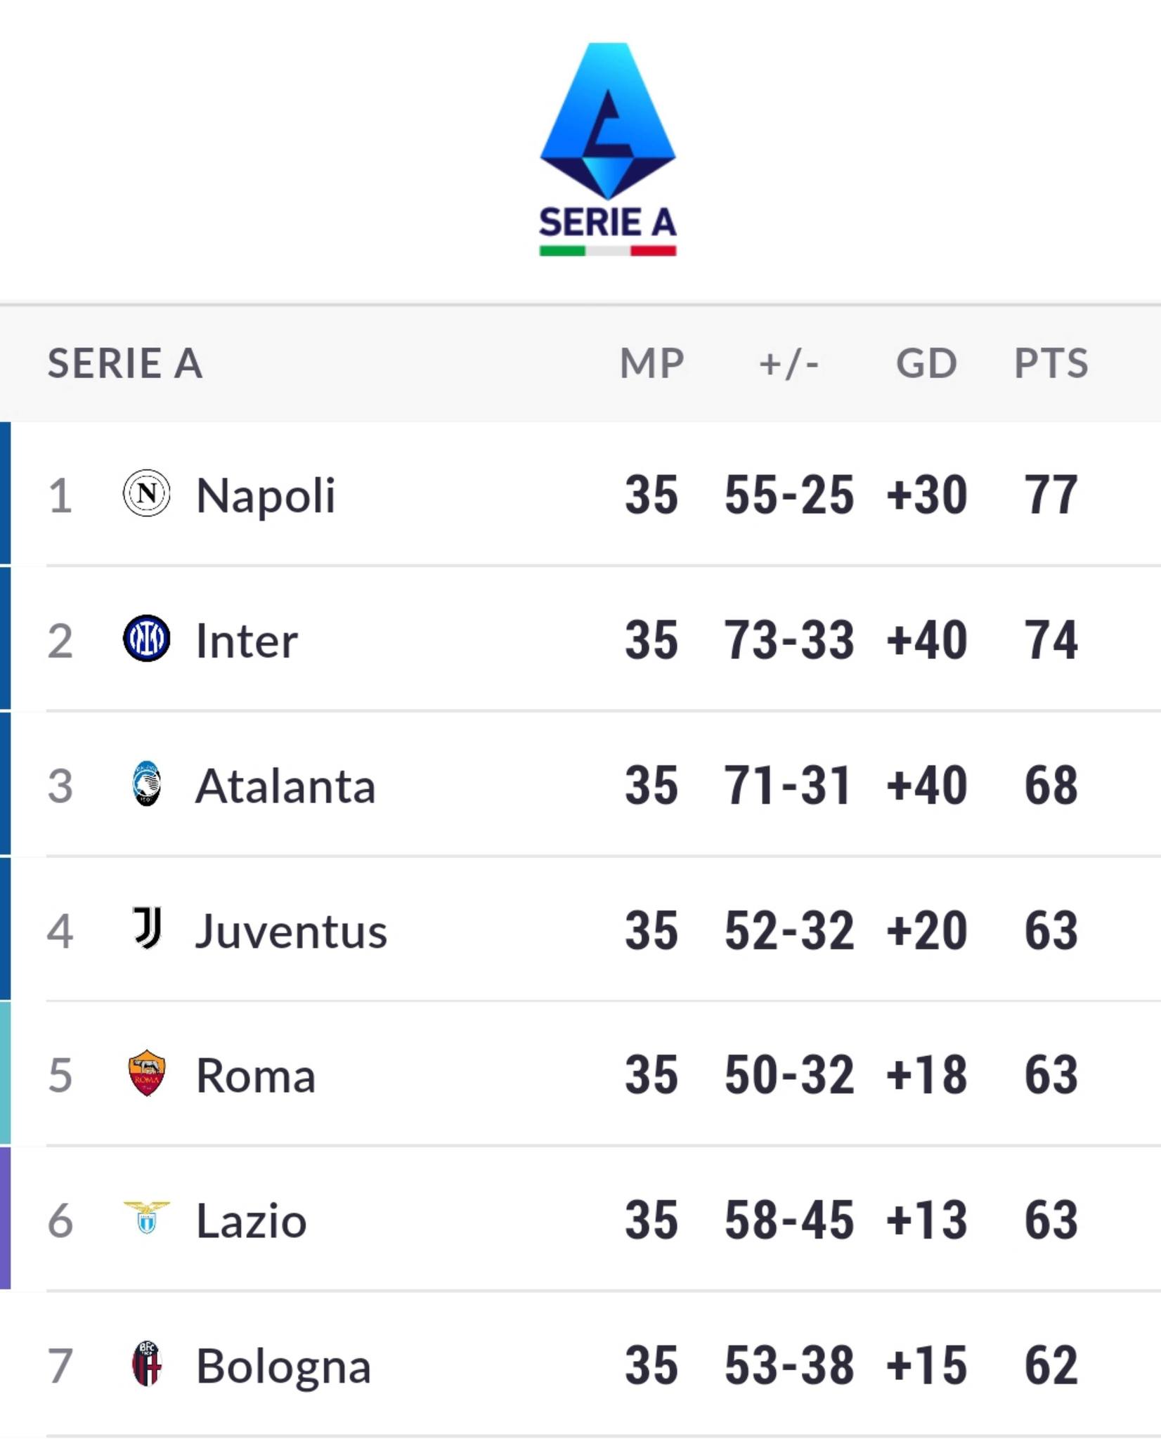Click Lazio's 63 points value

(x=1051, y=1220)
